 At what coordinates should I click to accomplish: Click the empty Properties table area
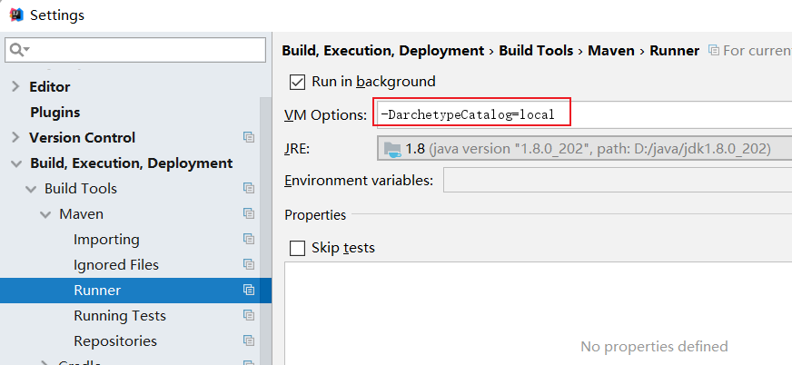(x=538, y=313)
